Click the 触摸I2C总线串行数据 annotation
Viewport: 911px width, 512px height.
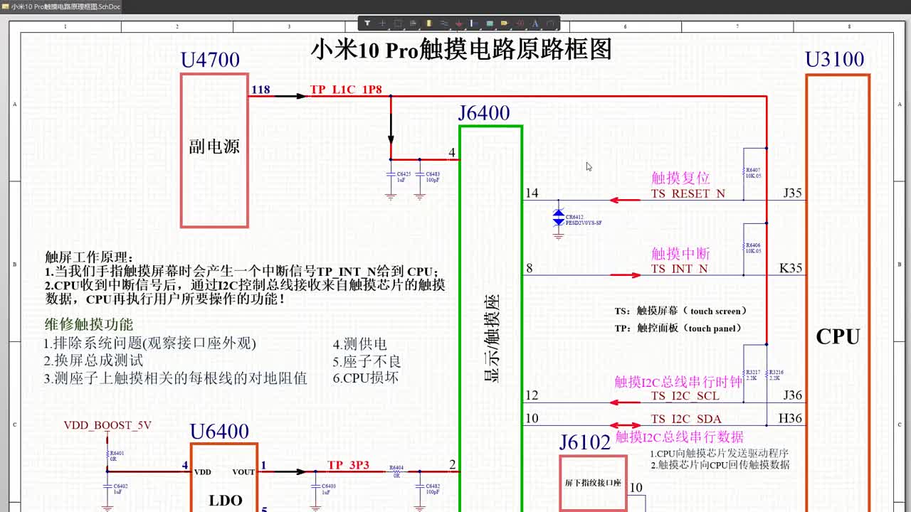click(680, 436)
